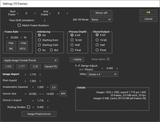This screenshot has height=122, width=160.
Task: Dismiss the dialog with the Cancel button
Action: 148,19
